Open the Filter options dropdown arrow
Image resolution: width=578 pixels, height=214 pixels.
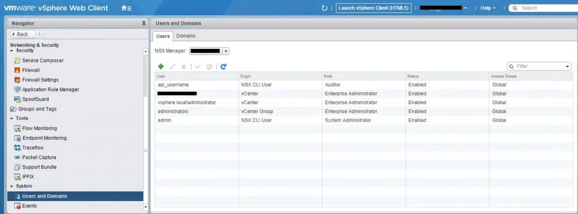(x=567, y=66)
